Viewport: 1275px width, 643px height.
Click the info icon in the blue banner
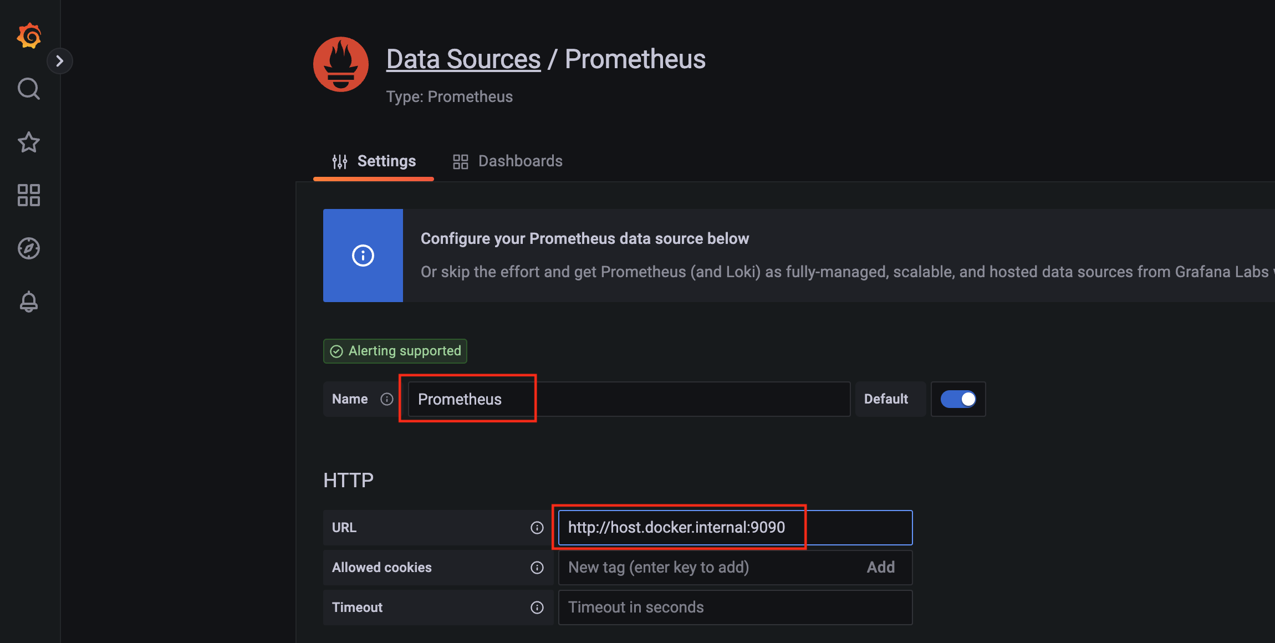(x=363, y=256)
